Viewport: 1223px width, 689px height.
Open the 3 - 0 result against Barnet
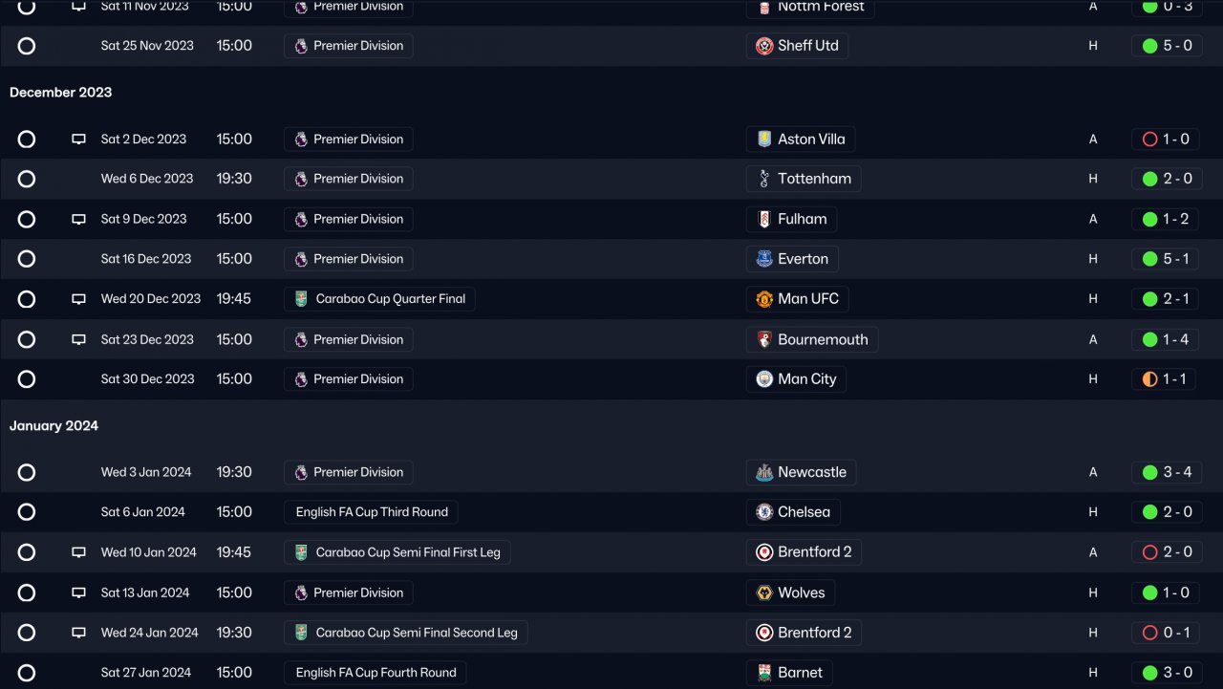(x=1165, y=673)
